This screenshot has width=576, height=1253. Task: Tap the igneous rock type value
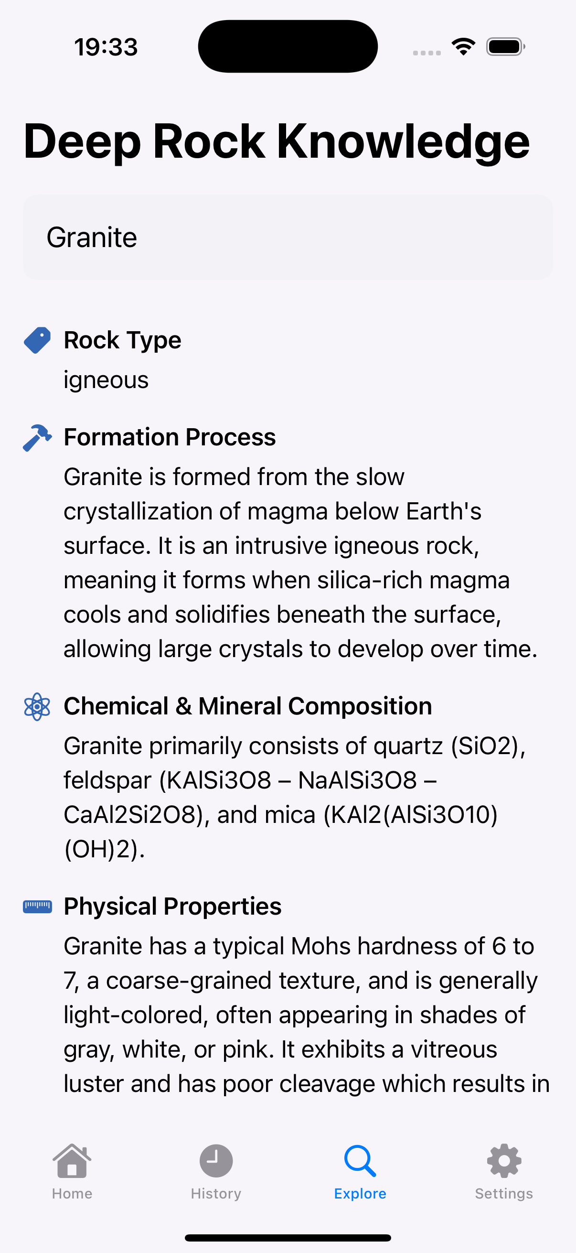(x=106, y=379)
